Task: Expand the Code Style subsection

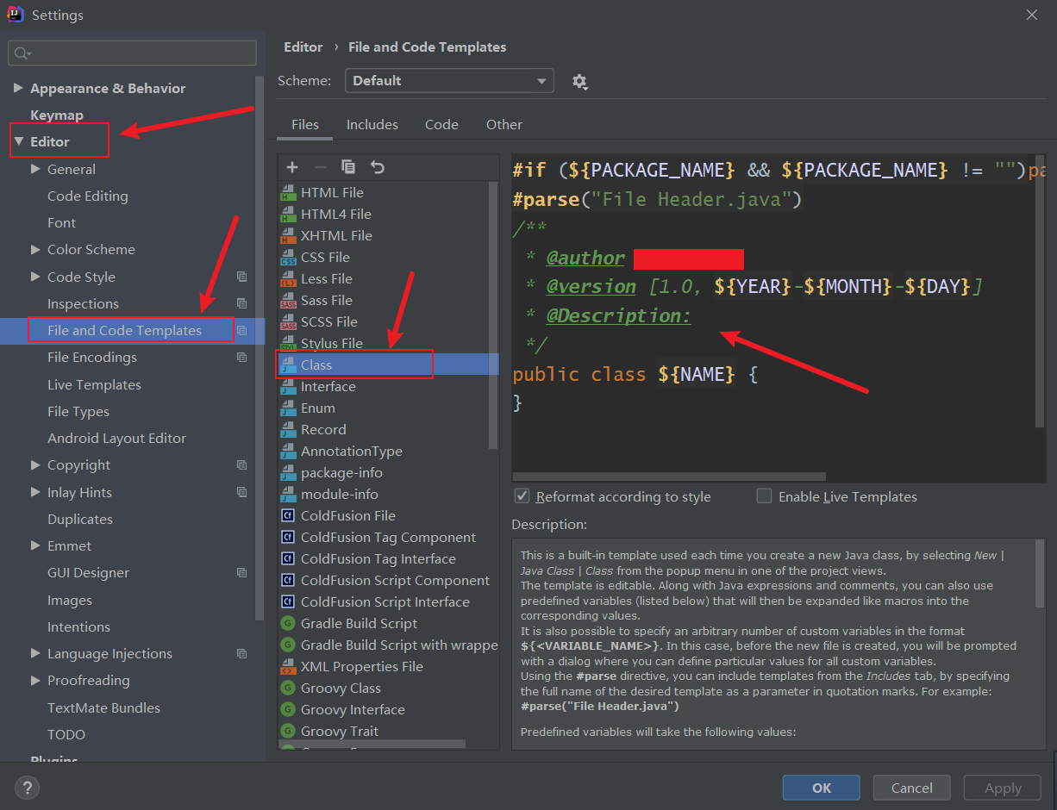Action: 35,277
